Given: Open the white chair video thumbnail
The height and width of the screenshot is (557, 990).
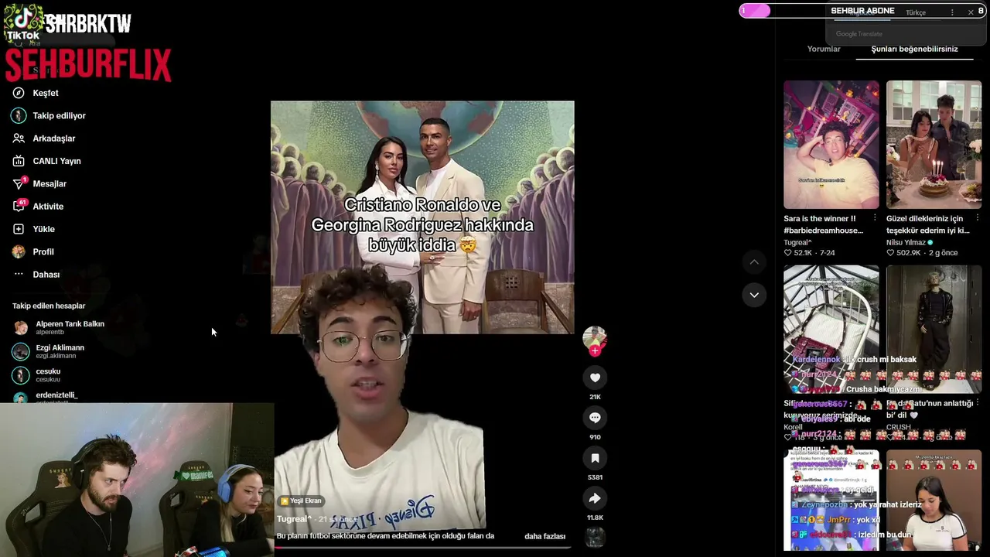Looking at the screenshot, I should point(831,329).
